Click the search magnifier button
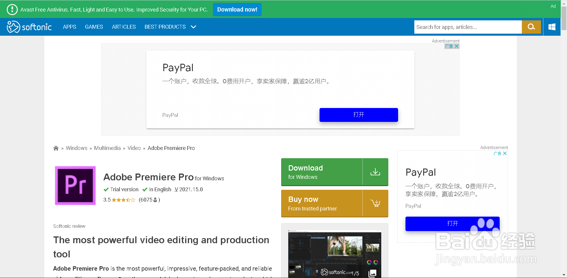The width and height of the screenshot is (567, 278). point(531,27)
